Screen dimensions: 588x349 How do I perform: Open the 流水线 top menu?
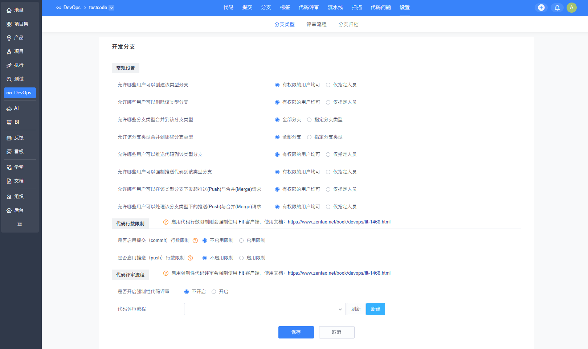coord(335,8)
